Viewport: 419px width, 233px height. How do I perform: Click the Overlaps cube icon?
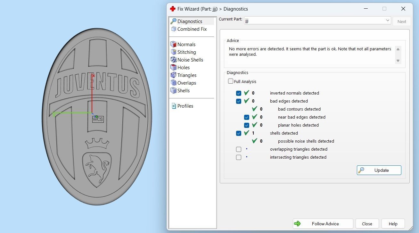coord(173,83)
